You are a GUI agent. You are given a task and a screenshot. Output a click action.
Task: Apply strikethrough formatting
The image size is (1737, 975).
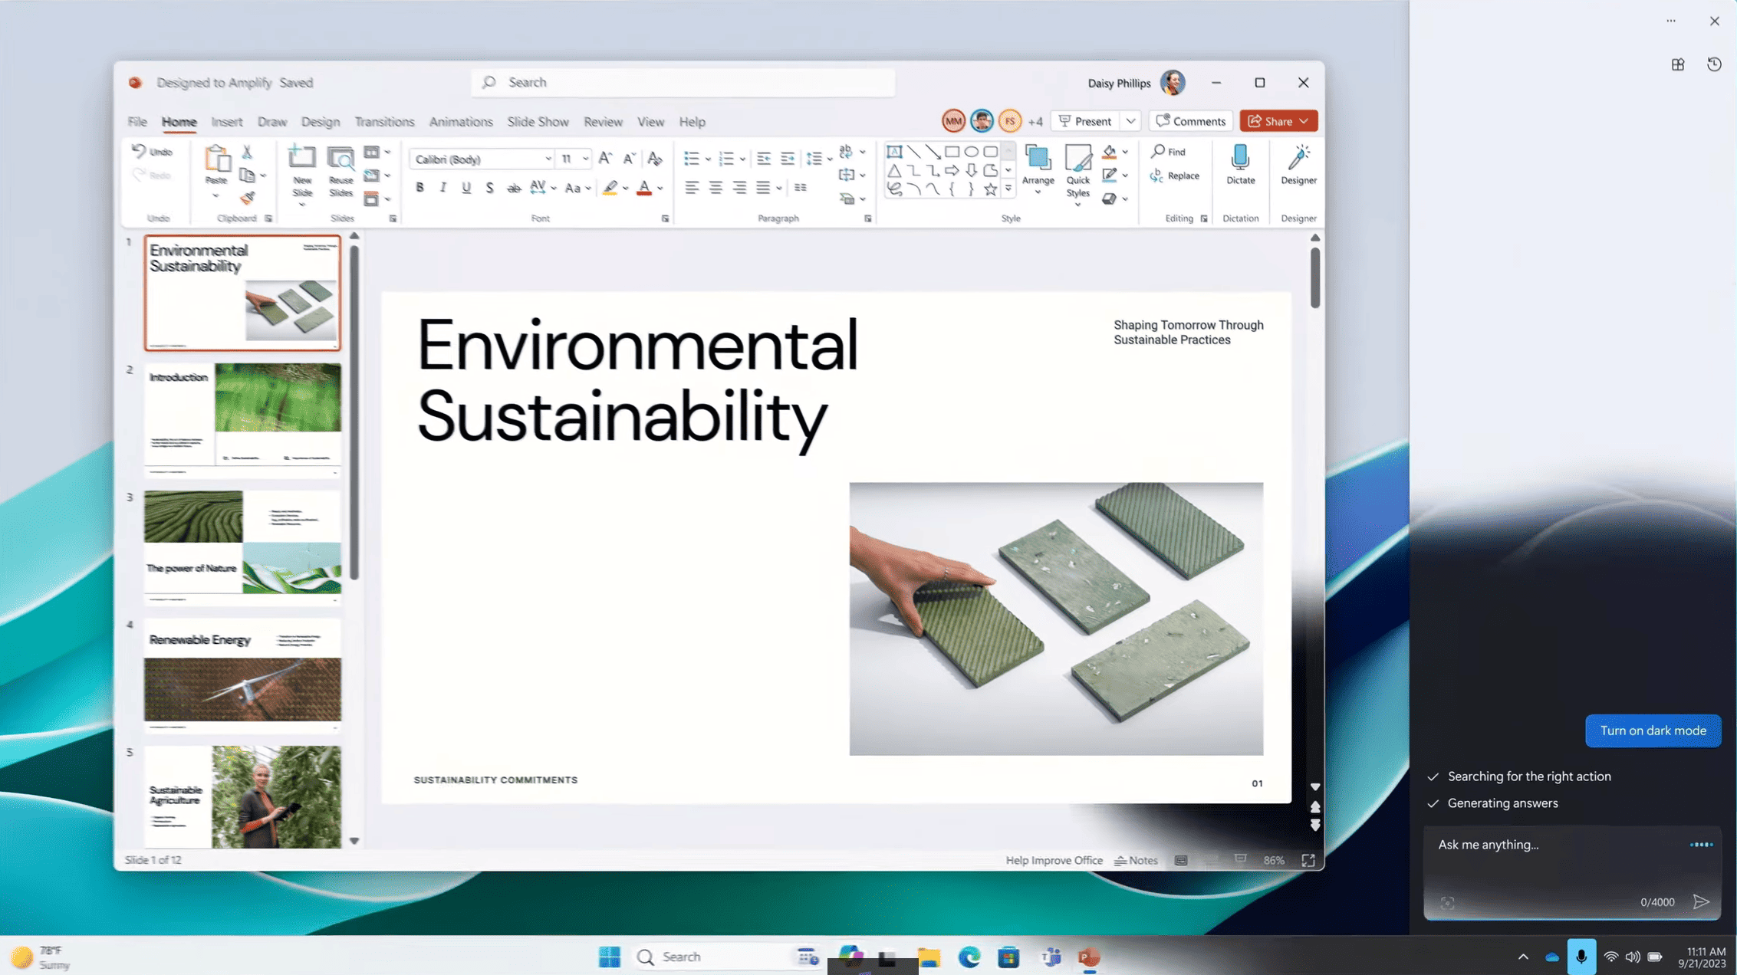pos(514,188)
